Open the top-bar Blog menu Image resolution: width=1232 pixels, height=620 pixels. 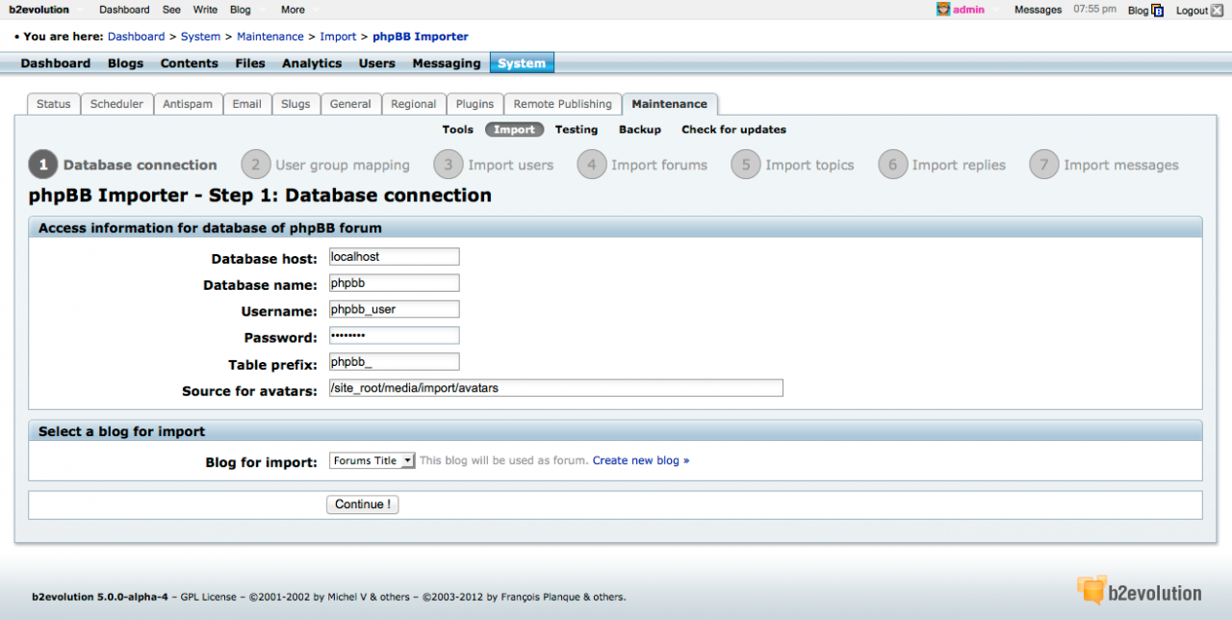tap(241, 10)
